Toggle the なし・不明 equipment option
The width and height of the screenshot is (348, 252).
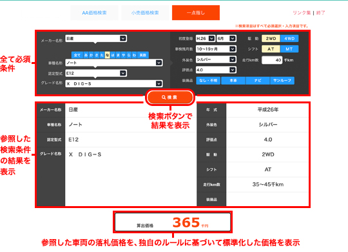click(208, 81)
